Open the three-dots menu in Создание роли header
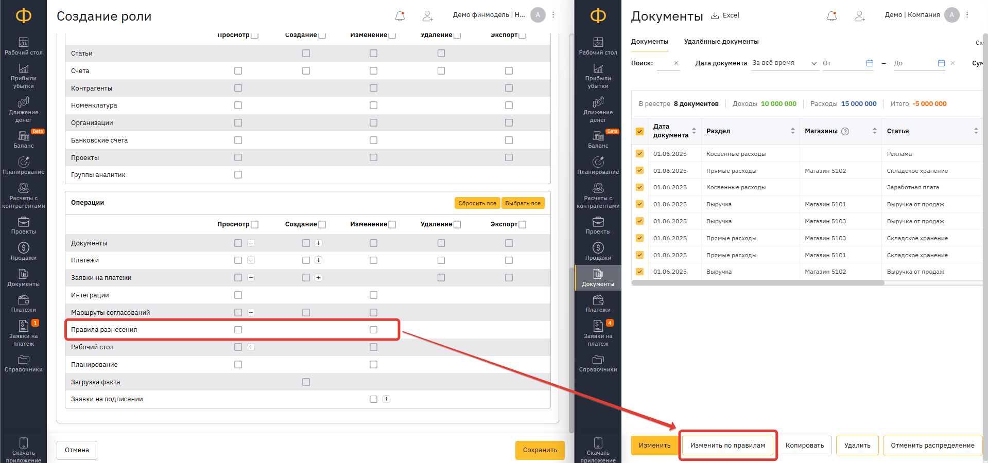Viewport: 988px width, 463px height. click(x=553, y=15)
